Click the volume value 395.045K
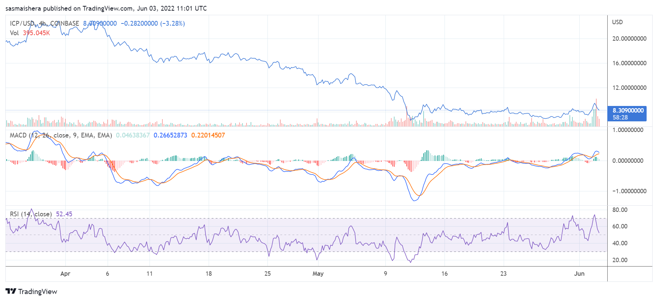 click(x=36, y=33)
